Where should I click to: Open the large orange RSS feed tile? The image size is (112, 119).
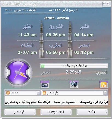point(104,85)
